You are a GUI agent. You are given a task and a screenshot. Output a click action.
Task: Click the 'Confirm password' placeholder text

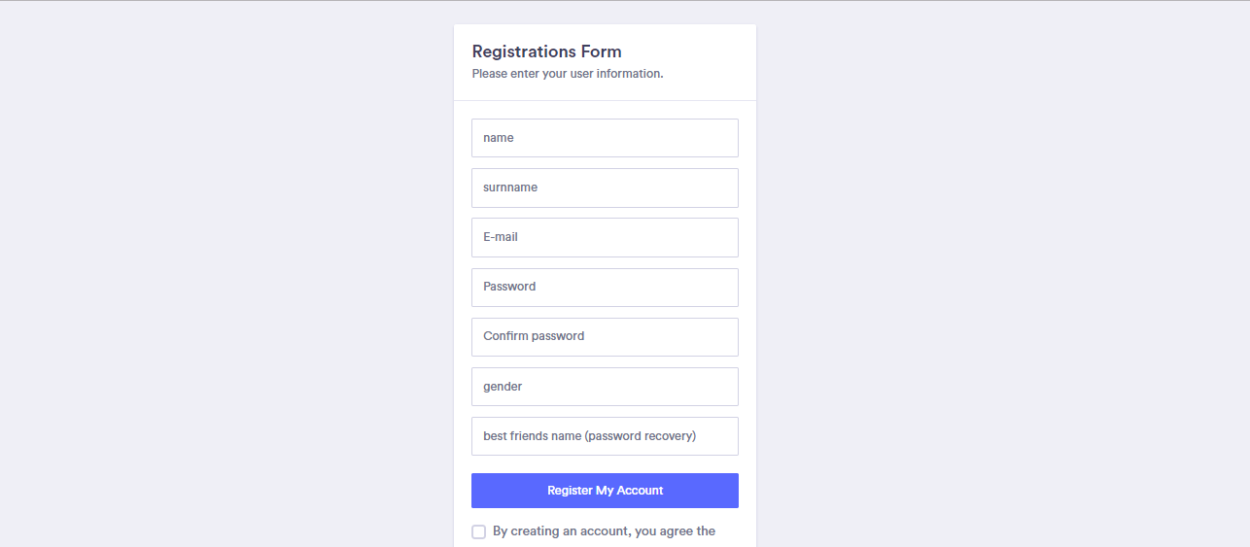(534, 336)
